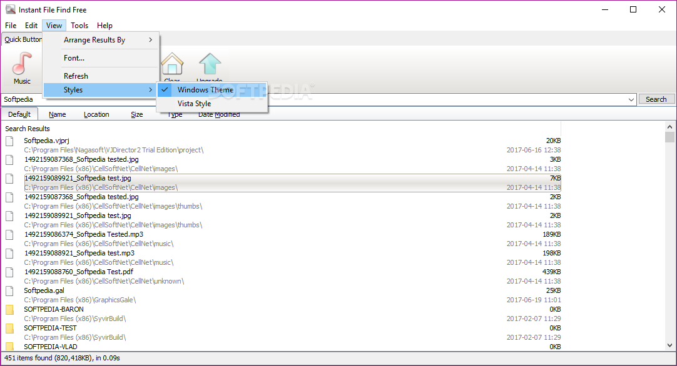Viewport: 677px width, 366px height.
Task: Click the date 2017-06-19 11:01
Action: (534, 300)
